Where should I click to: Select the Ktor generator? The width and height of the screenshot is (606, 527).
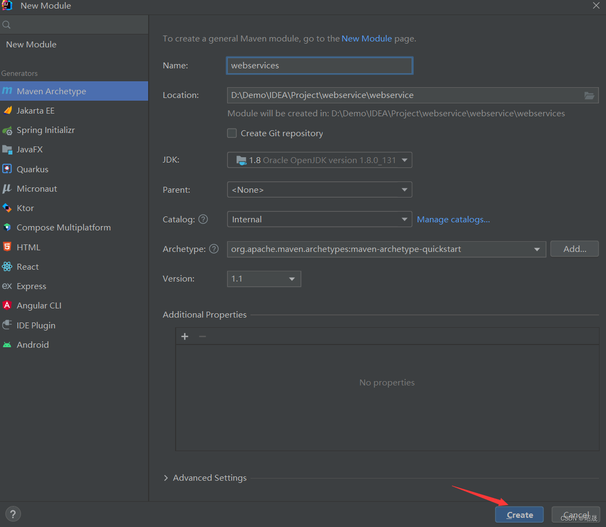25,208
